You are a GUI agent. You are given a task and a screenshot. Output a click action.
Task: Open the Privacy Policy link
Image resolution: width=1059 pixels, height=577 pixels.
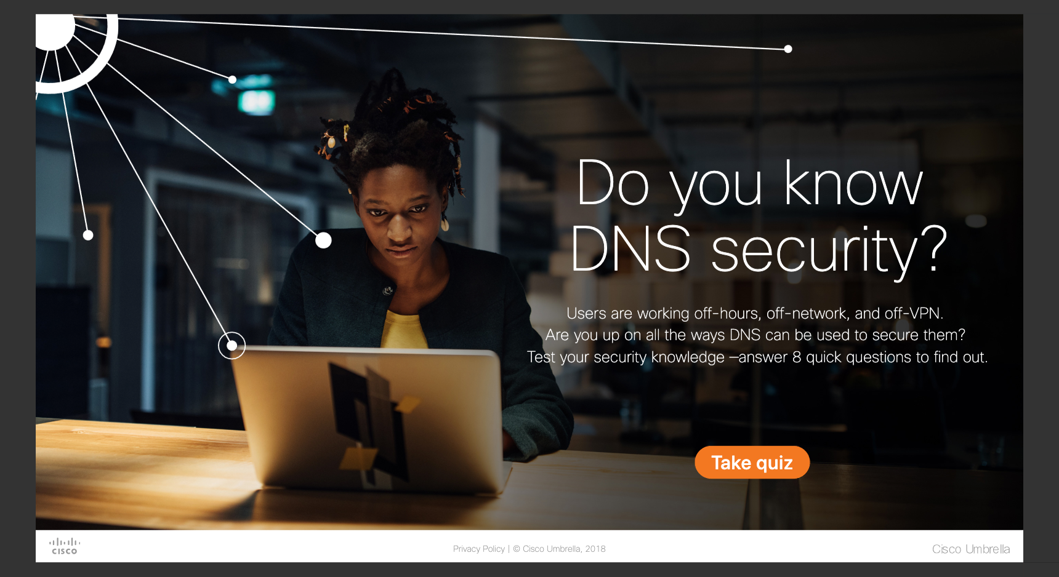(x=478, y=549)
